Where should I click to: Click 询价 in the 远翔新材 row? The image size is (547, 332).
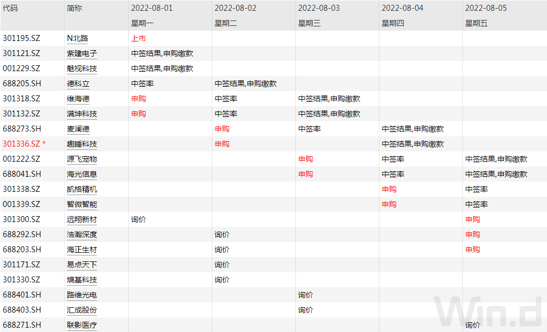click(x=139, y=219)
